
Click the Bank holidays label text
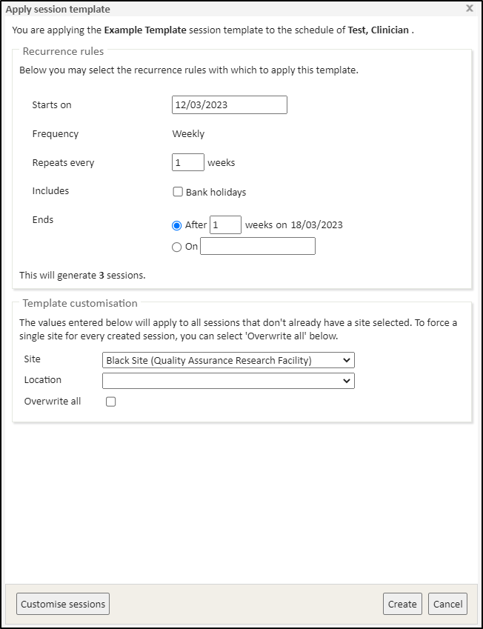[x=216, y=193]
